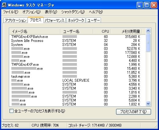Click the LOCAL SERVICE user name cell

(76, 80)
